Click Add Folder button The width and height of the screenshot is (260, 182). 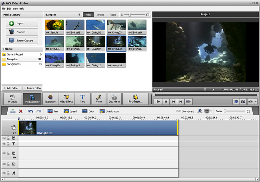(12, 88)
